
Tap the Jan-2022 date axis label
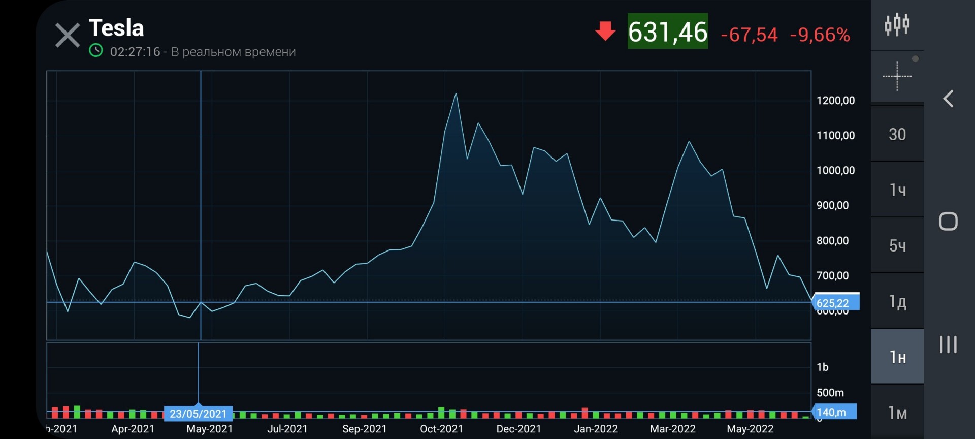pos(596,429)
